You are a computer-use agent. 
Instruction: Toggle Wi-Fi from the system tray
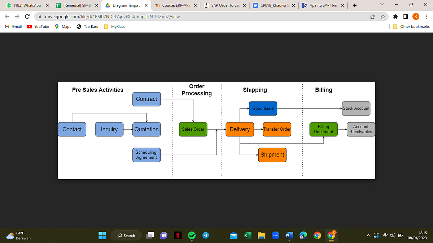coord(385,235)
